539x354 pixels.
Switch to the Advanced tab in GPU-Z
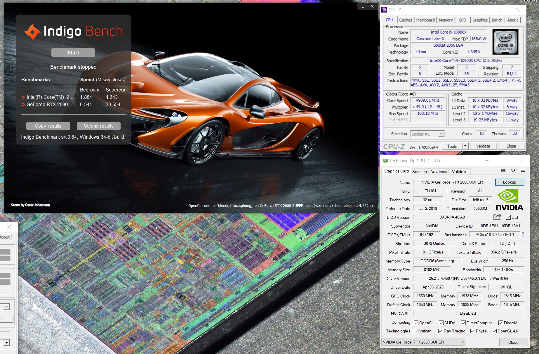[439, 172]
